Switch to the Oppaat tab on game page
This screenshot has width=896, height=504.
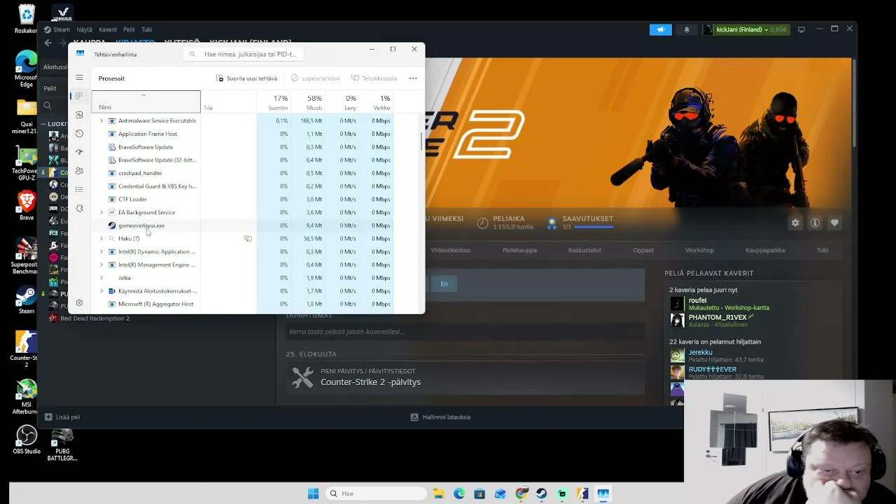point(643,250)
